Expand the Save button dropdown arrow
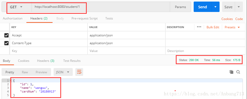The image size is (247, 99). click(x=239, y=7)
